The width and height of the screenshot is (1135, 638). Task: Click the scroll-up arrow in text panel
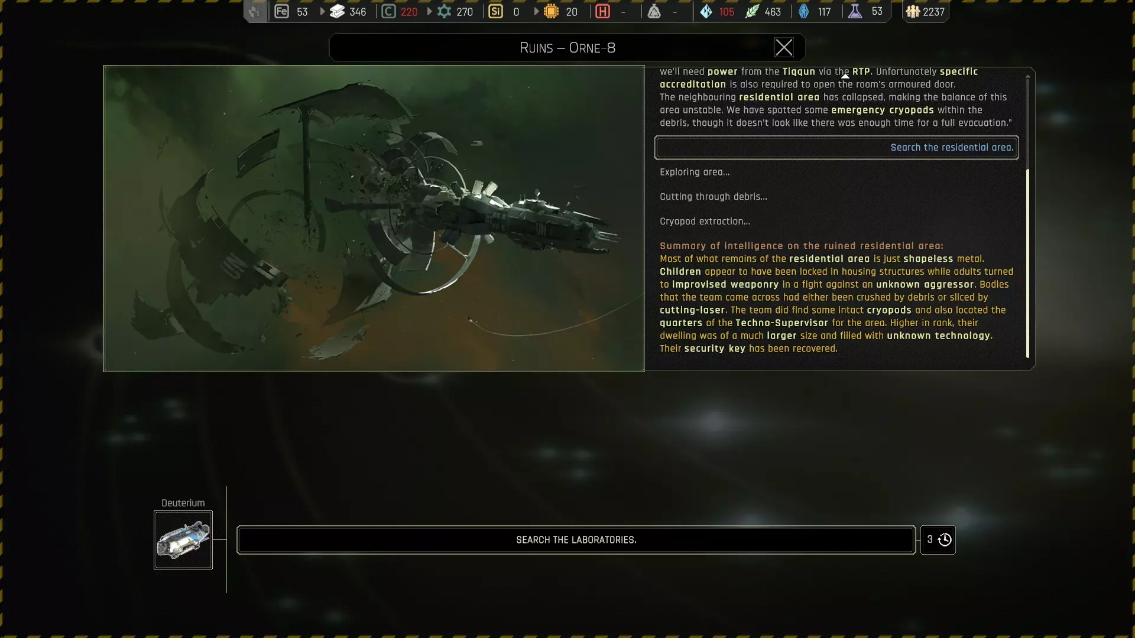coord(845,76)
